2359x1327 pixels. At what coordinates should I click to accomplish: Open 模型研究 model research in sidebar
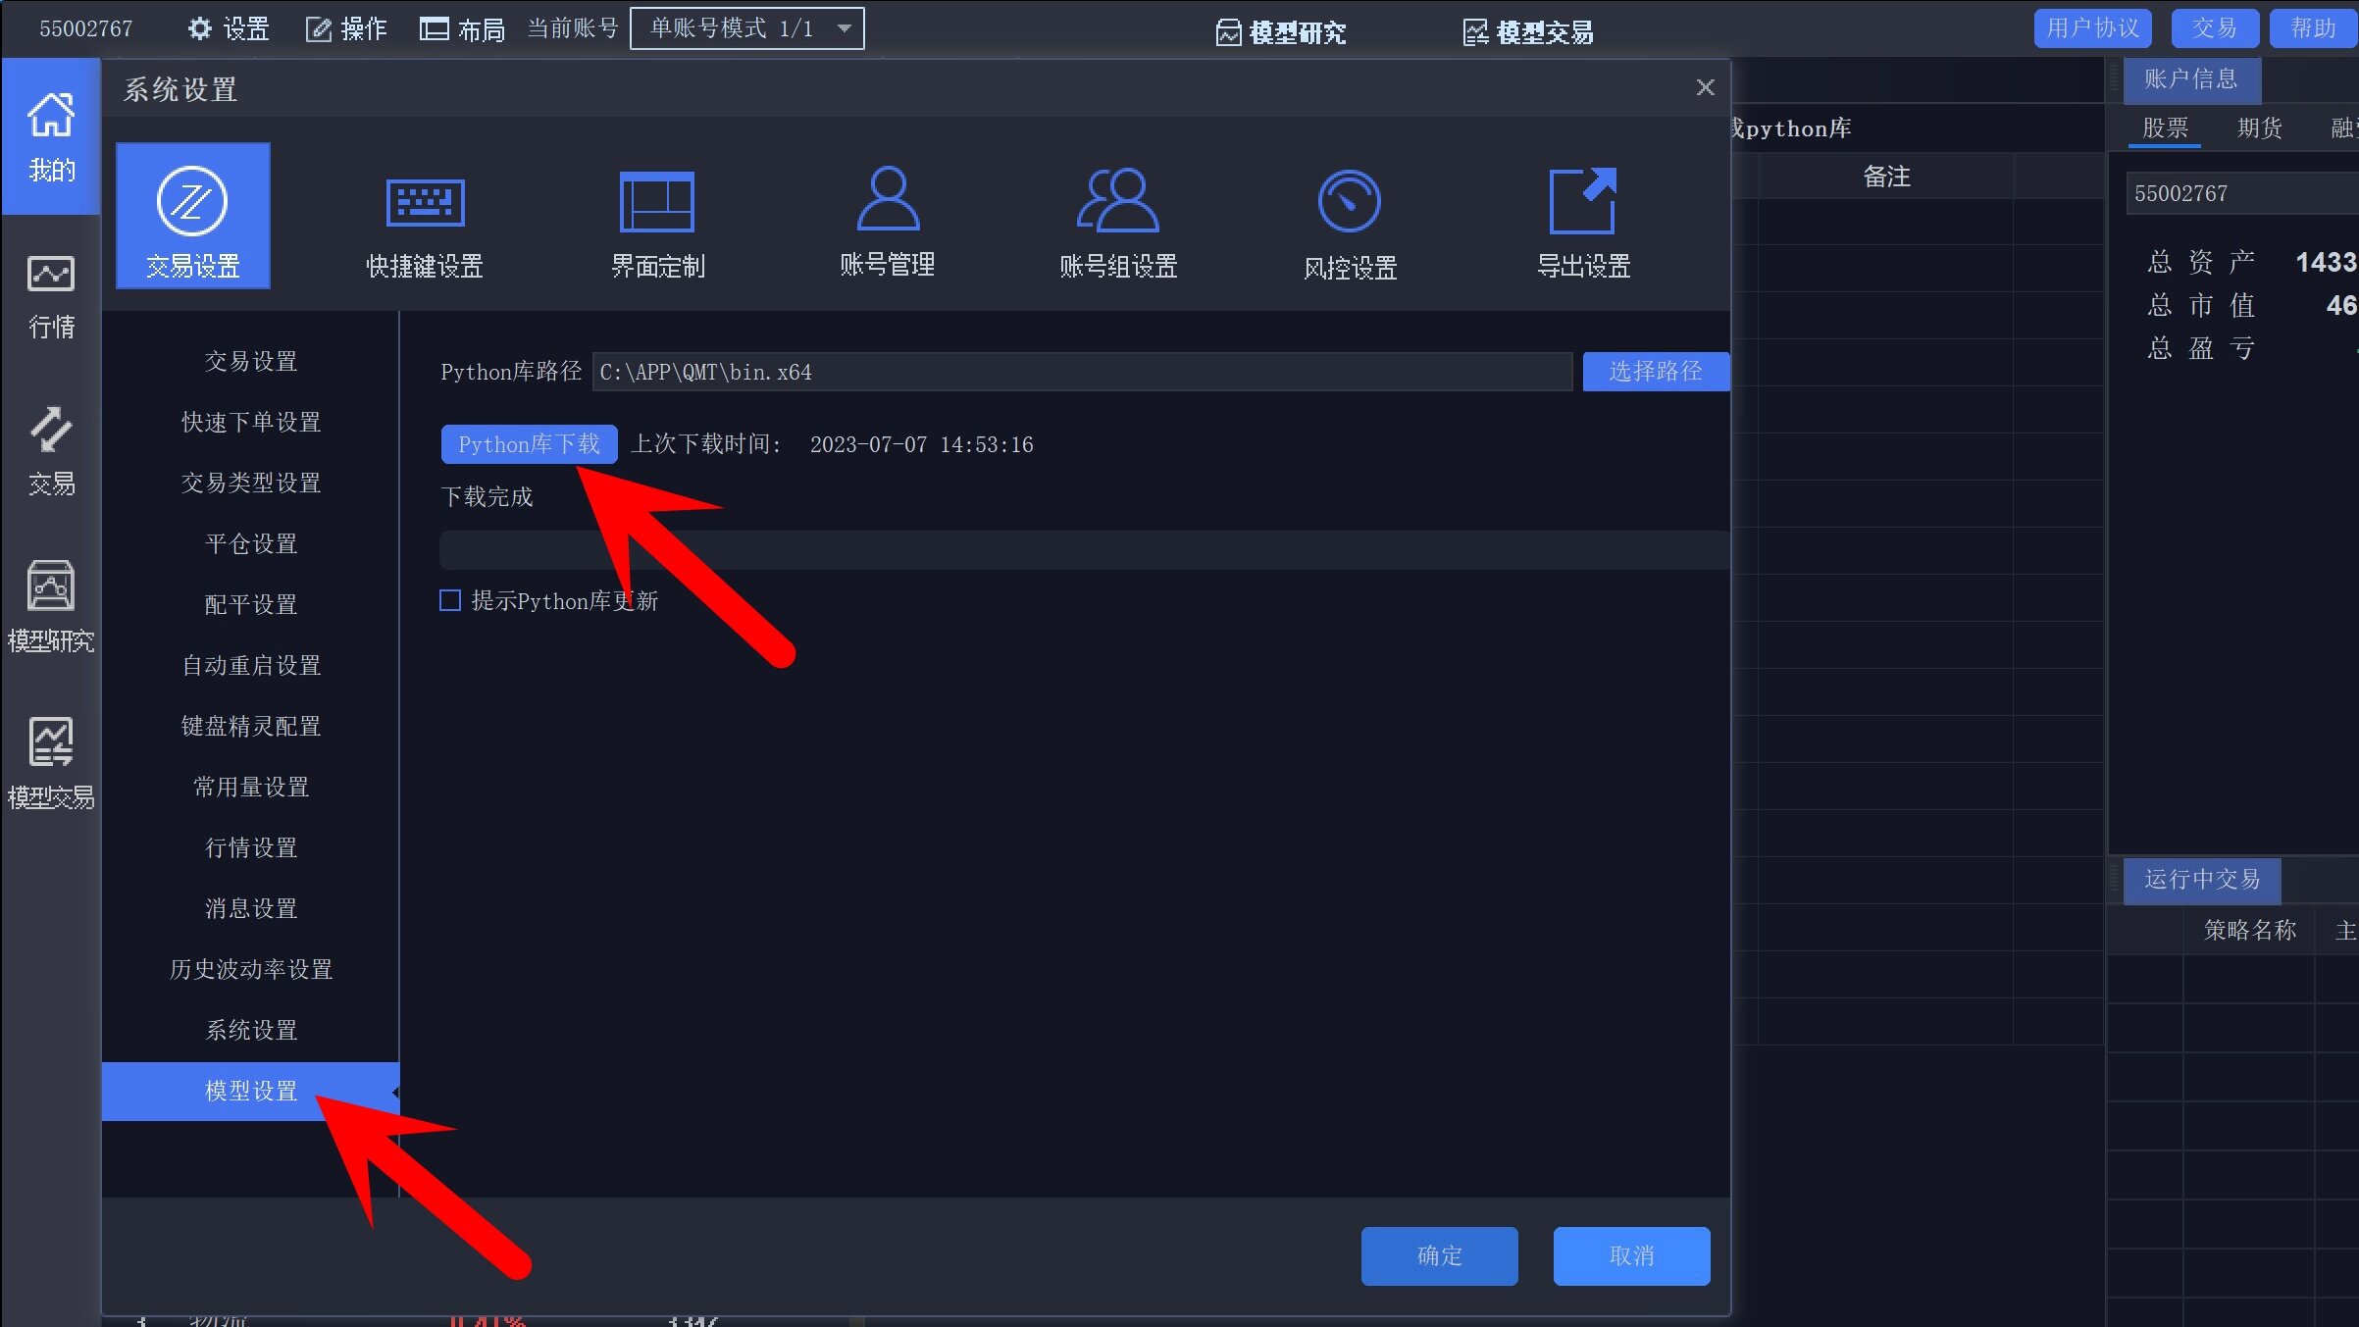pyautogui.click(x=50, y=603)
